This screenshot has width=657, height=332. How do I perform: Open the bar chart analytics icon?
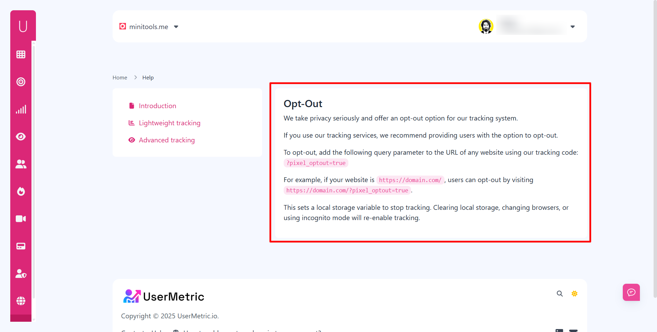click(x=21, y=109)
